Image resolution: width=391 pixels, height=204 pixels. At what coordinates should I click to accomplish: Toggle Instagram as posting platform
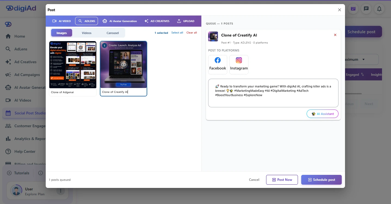pos(239,65)
